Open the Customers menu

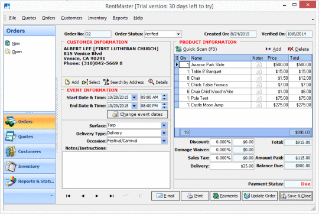pyautogui.click(x=71, y=18)
